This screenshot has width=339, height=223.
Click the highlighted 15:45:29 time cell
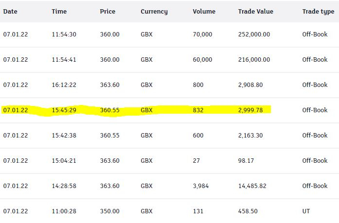pos(64,110)
